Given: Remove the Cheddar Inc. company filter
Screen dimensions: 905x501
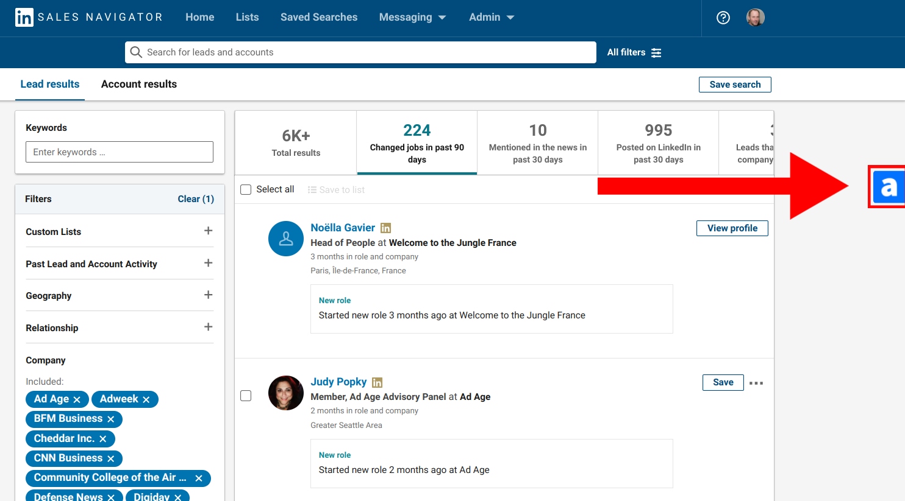Looking at the screenshot, I should pos(103,439).
